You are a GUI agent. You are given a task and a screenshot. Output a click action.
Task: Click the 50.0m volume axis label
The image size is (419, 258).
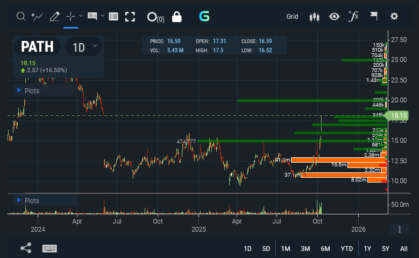[x=400, y=205]
